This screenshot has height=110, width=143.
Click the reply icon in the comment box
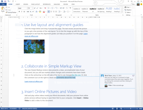coord(133,75)
